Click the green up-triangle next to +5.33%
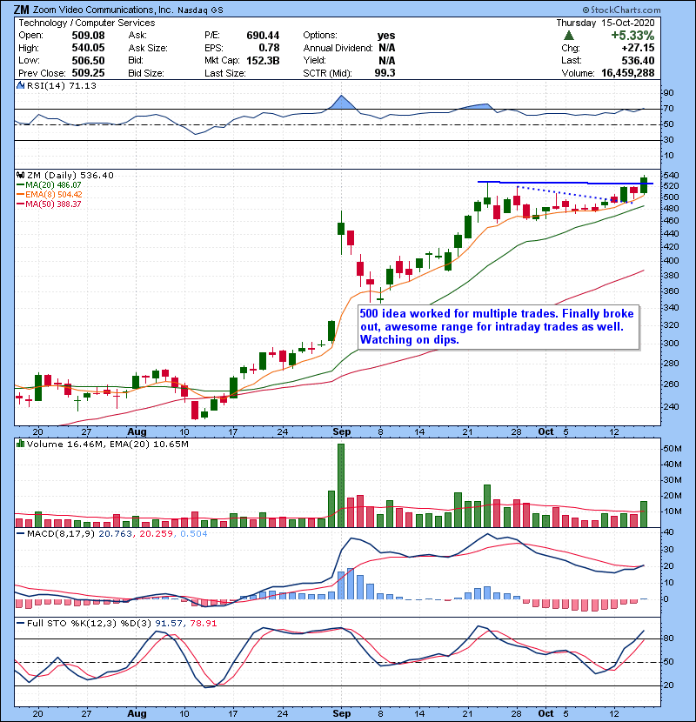Viewport: 696px width, 722px height. 569,35
